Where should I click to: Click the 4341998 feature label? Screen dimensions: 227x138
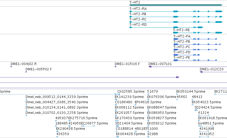[x=207, y=129]
